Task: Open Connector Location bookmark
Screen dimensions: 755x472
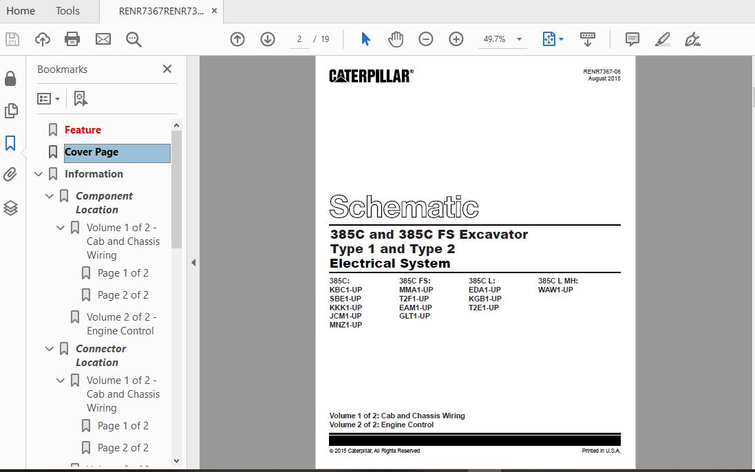Action: click(100, 355)
